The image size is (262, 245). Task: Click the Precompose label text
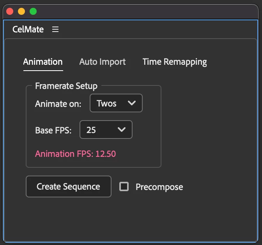[159, 187]
